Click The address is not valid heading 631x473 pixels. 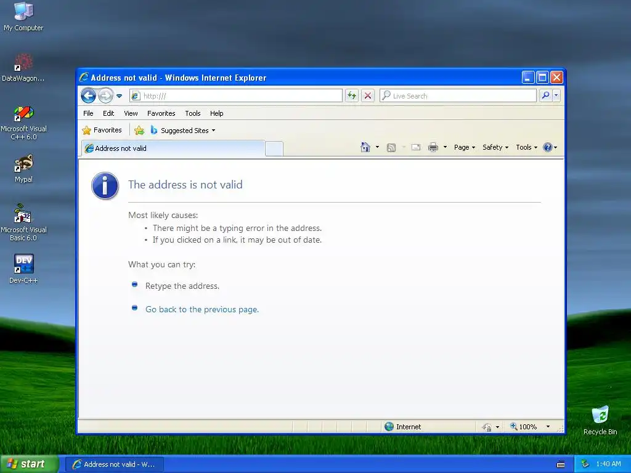[185, 185]
